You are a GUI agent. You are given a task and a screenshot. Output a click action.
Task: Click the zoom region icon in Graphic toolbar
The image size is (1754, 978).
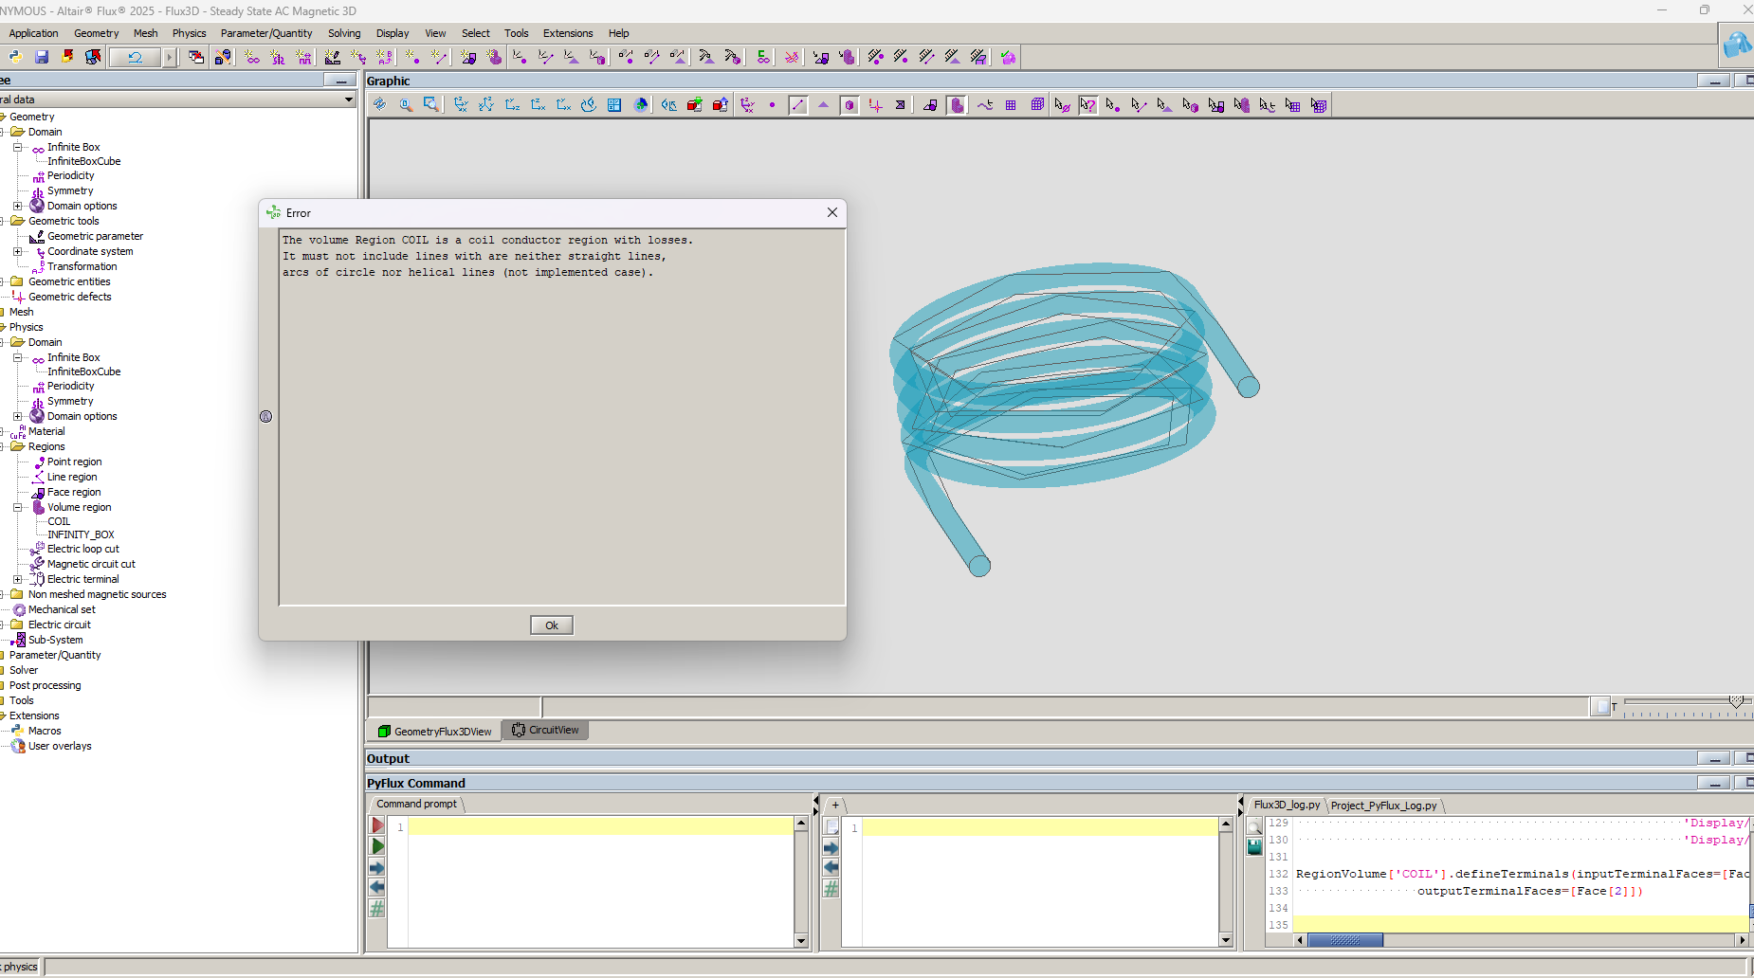point(431,104)
